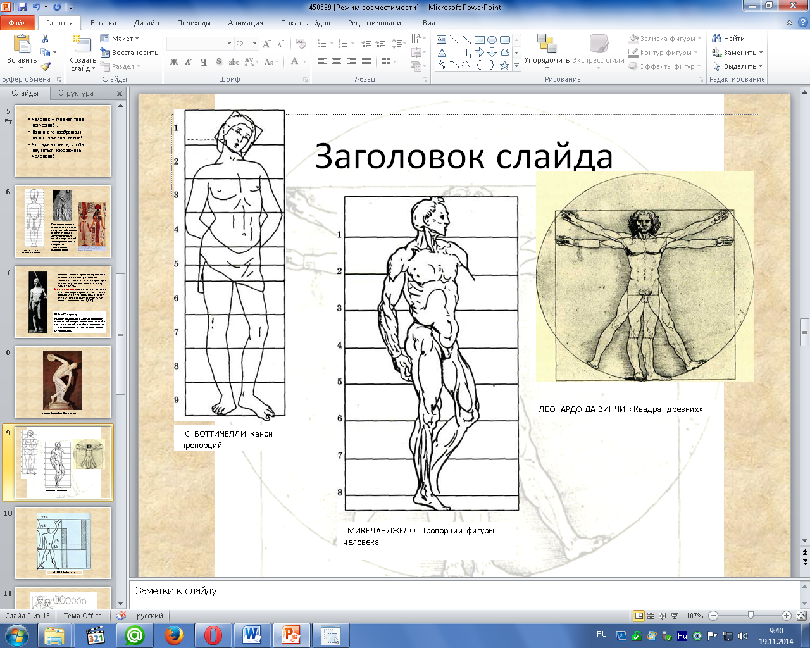Open the Макет layout dropdown

click(x=120, y=39)
